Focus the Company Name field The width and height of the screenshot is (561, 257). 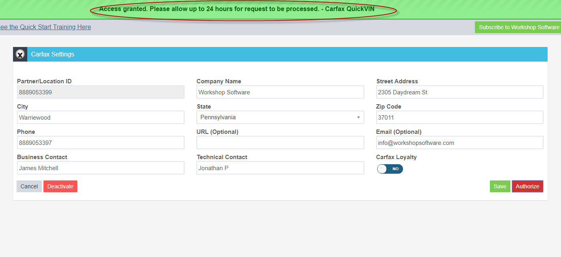point(280,92)
